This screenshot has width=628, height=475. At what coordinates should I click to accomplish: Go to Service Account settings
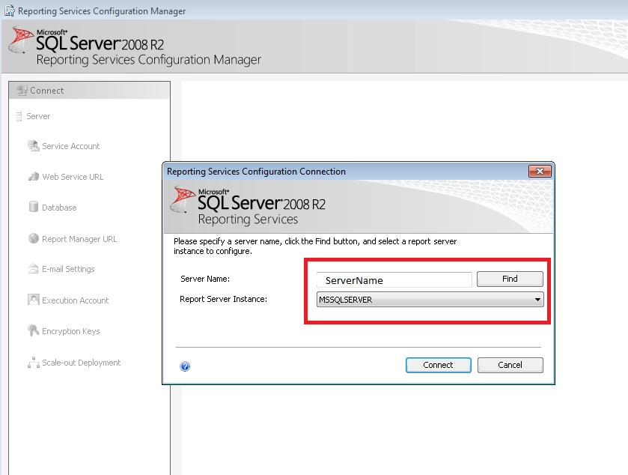(71, 146)
